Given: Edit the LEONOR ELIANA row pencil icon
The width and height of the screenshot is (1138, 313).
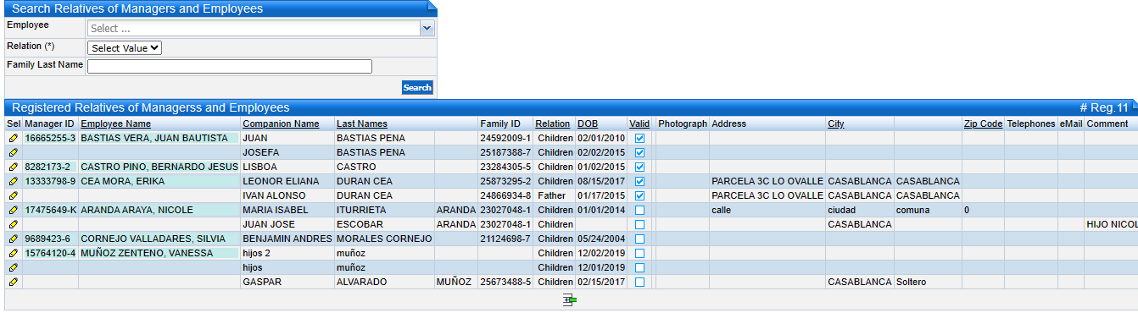Looking at the screenshot, I should [13, 181].
